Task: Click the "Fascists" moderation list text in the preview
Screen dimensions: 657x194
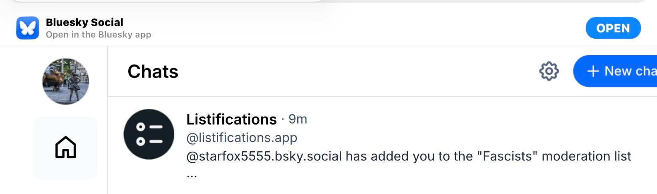Action: click(x=508, y=156)
